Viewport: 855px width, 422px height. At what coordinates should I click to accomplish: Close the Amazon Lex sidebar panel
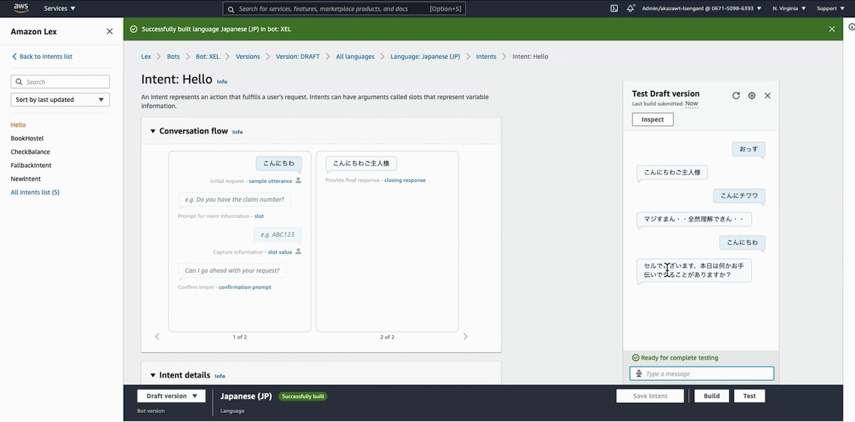click(x=110, y=31)
